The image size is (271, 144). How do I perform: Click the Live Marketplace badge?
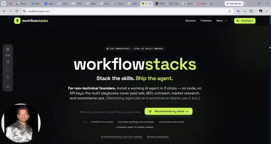pyautogui.click(x=134, y=48)
